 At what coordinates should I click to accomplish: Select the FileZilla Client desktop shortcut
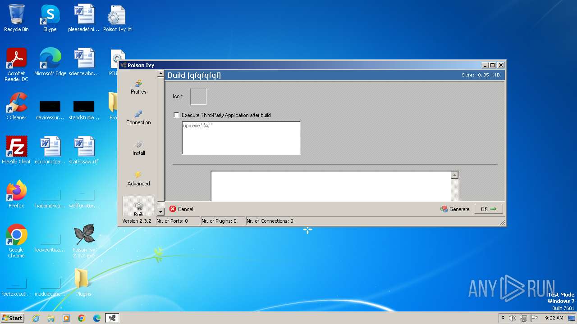pyautogui.click(x=16, y=150)
